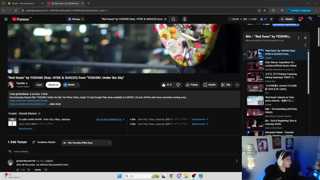Screen dimensions: 320x180
Task: Select the Red Swan YouTube tab
Action: pyautogui.click(x=65, y=3)
